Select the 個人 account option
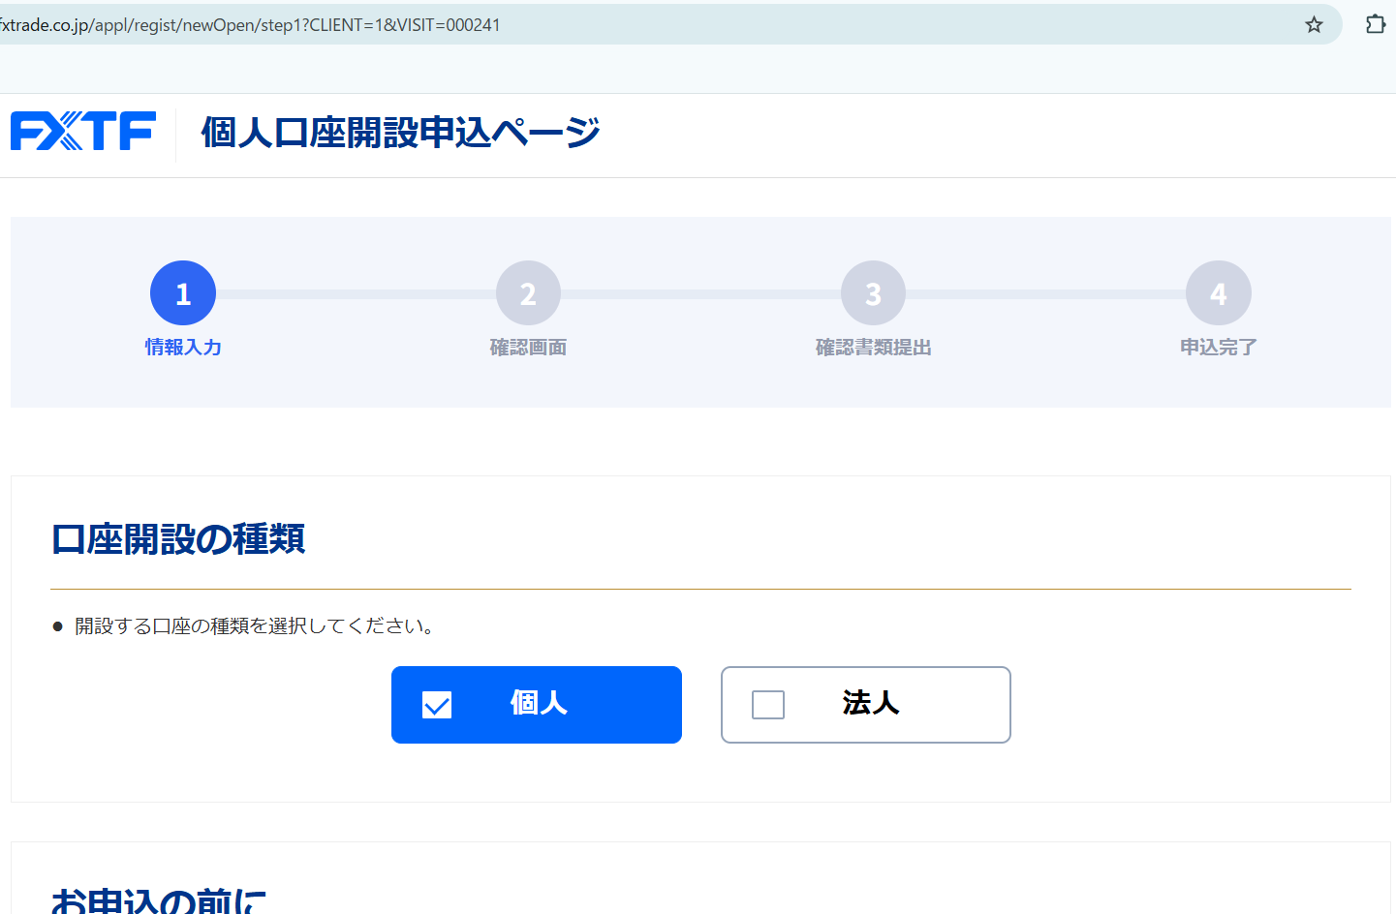The height and width of the screenshot is (914, 1396). [x=536, y=704]
